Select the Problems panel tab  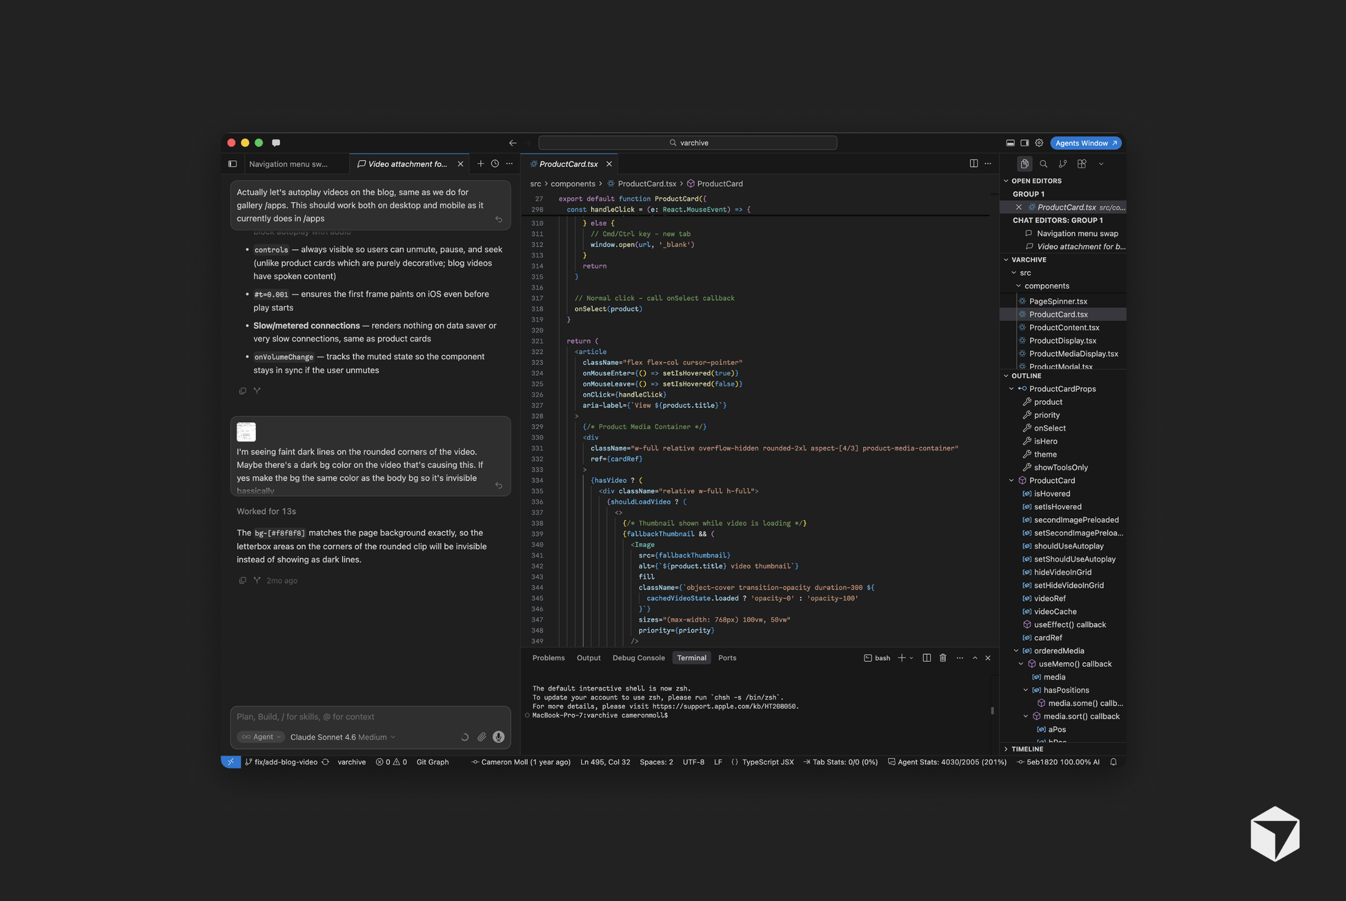click(549, 658)
